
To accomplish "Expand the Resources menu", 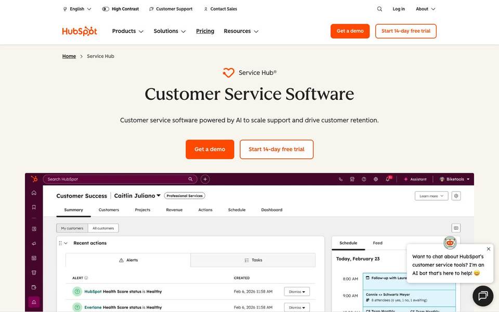I will tap(241, 31).
